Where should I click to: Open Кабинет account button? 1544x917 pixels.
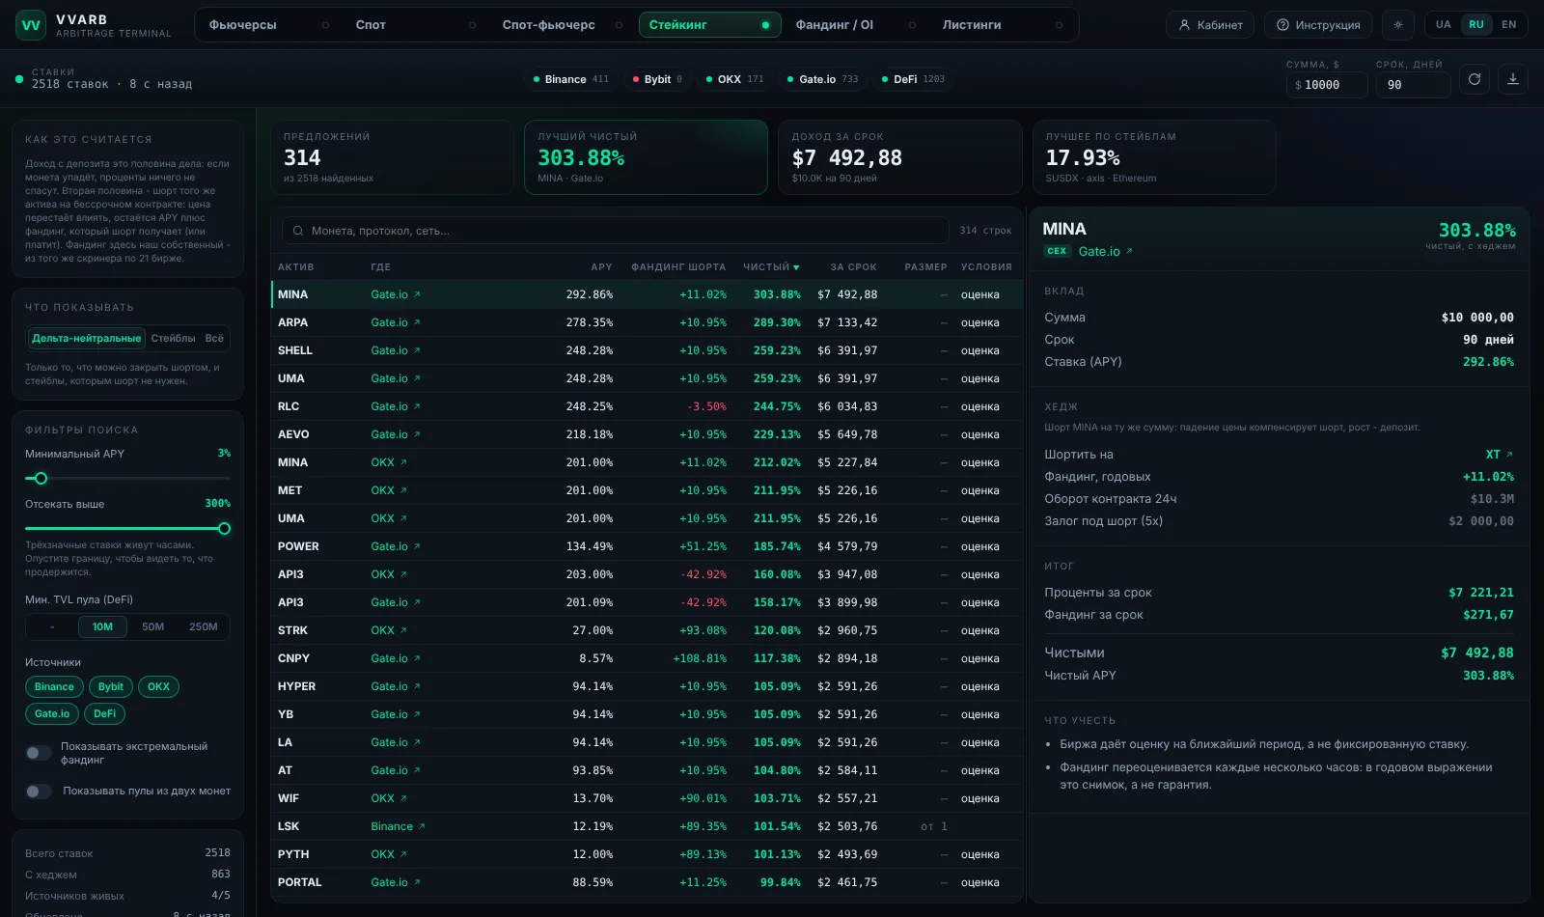point(1210,25)
